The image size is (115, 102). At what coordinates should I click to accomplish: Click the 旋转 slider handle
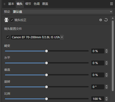46,87
